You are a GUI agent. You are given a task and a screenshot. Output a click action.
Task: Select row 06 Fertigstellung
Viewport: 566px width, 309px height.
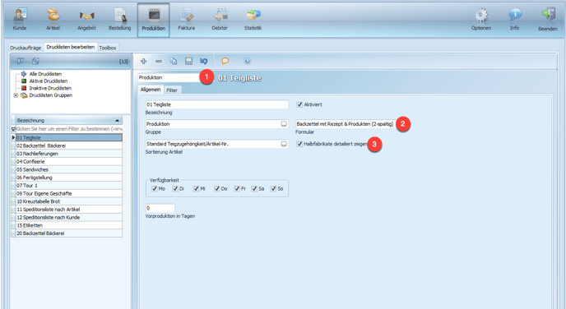[x=69, y=178]
